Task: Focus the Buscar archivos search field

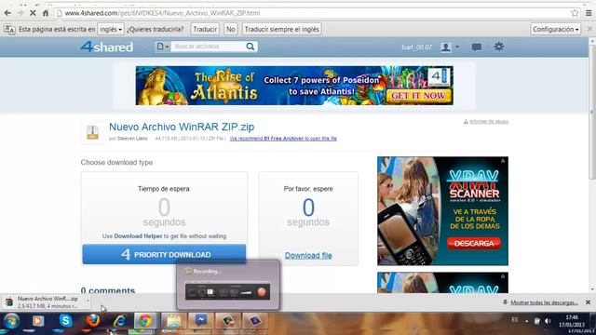Action: 209,47
